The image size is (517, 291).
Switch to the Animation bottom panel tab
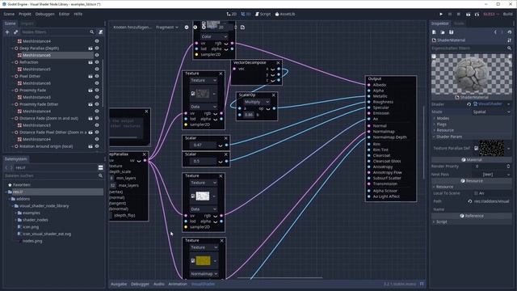point(178,284)
